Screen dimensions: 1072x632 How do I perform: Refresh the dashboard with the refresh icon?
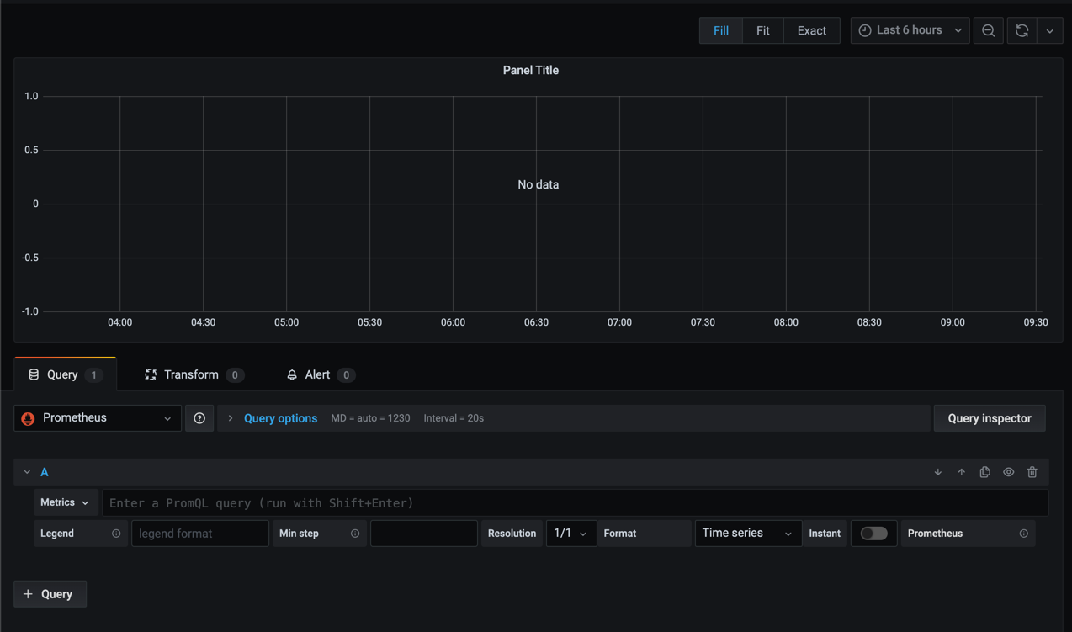(x=1022, y=31)
